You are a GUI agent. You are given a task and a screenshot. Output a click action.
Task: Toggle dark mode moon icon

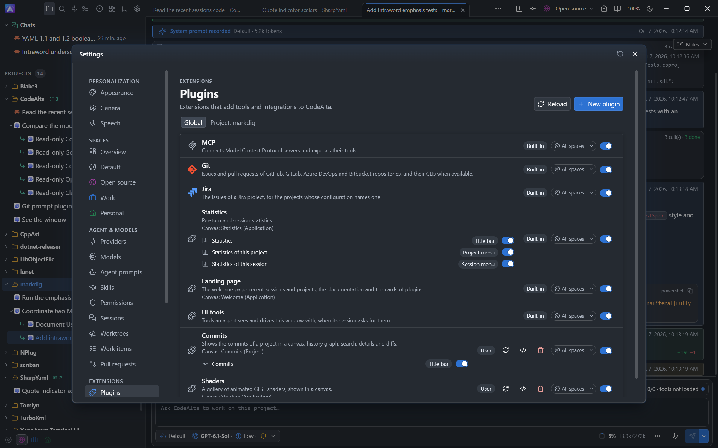(x=650, y=9)
